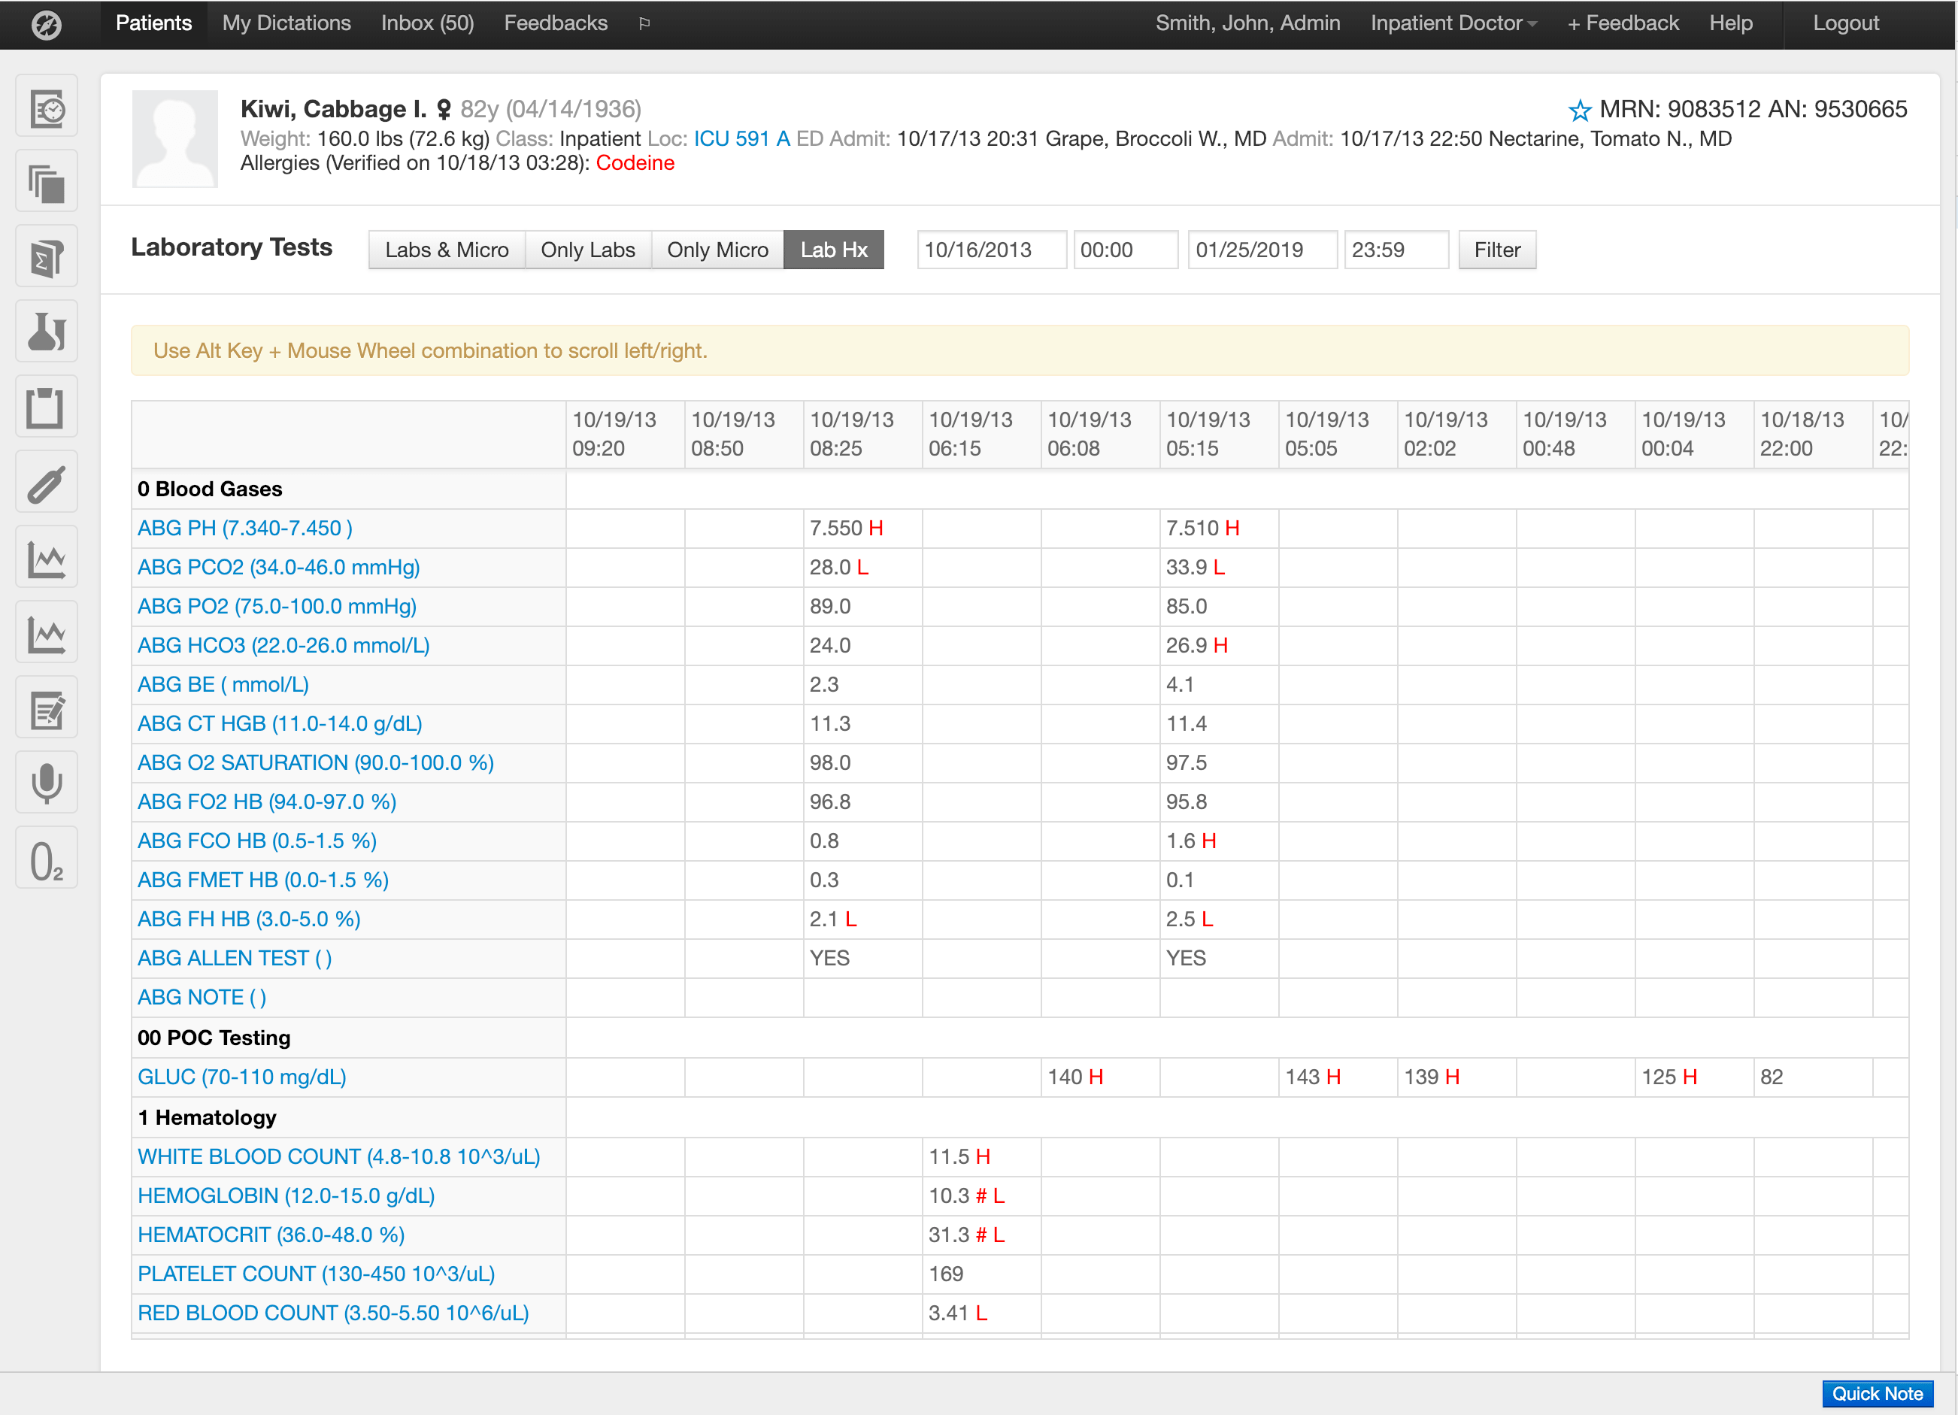
Task: Open the ABG PH lab link
Action: (244, 529)
